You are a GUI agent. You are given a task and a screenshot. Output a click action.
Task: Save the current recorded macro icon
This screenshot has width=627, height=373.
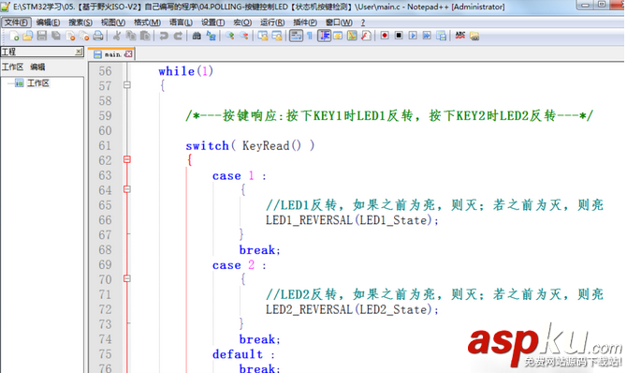441,36
